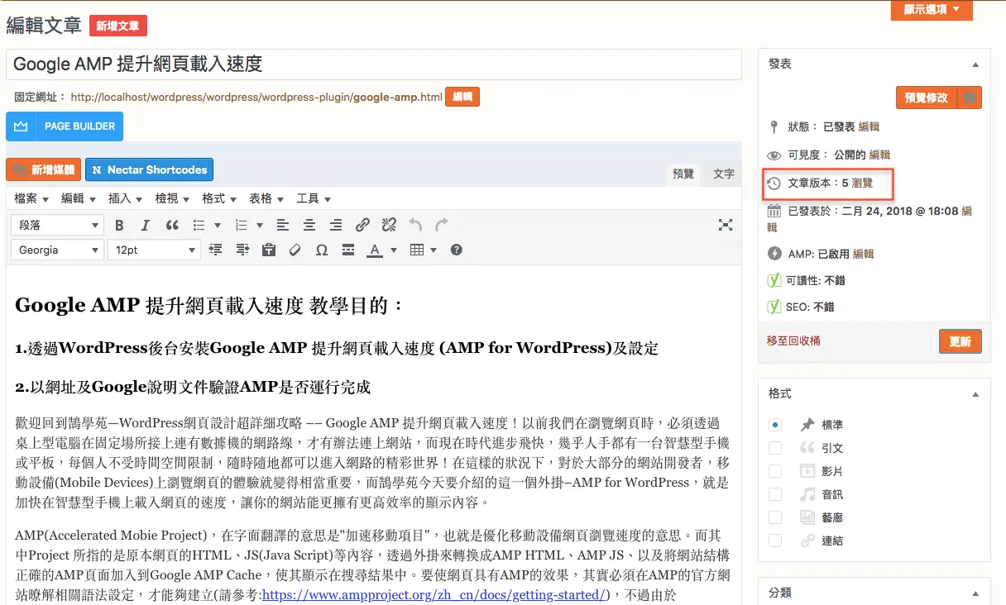Screen dimensions: 1006x605
Task: Collapse the 分類 category panel
Action: [975, 593]
